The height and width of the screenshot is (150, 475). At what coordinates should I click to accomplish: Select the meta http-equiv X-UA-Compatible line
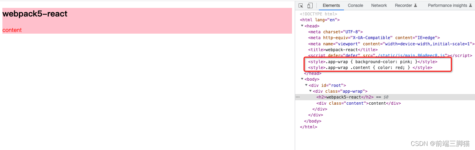374,38
